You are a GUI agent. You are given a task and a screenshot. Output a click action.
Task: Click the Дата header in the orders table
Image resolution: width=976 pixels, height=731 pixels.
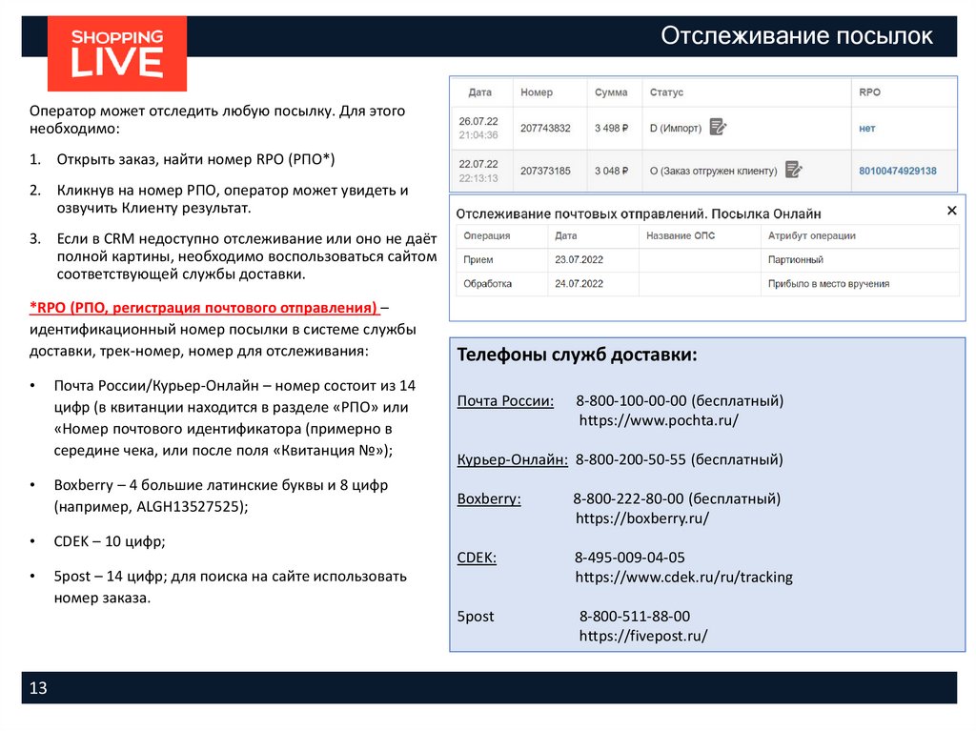[x=479, y=92]
